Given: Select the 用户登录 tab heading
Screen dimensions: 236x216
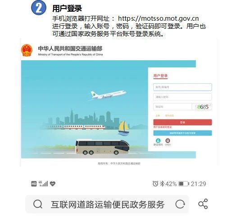Looking at the screenshot, I should pyautogui.click(x=160, y=76).
